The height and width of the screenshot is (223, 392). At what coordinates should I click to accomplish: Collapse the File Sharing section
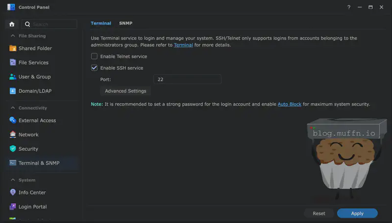(12, 36)
